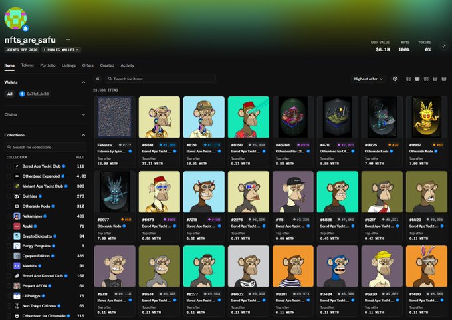
Task: Check the Azuki filter checkbox
Action: coord(9,226)
